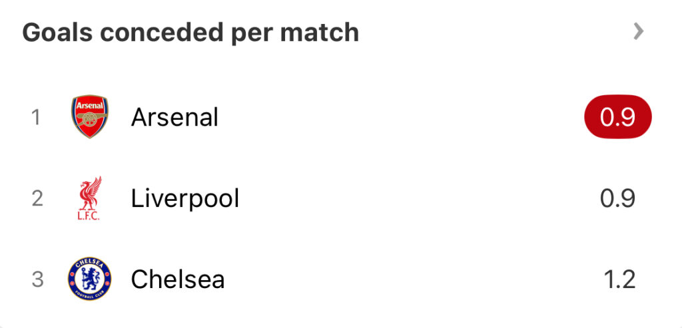This screenshot has height=328, width=682.
Task: Click the Liver bird in Liverpool's logo
Action: point(91,193)
